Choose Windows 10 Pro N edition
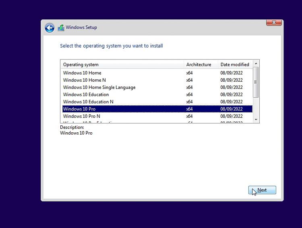 tap(82, 116)
